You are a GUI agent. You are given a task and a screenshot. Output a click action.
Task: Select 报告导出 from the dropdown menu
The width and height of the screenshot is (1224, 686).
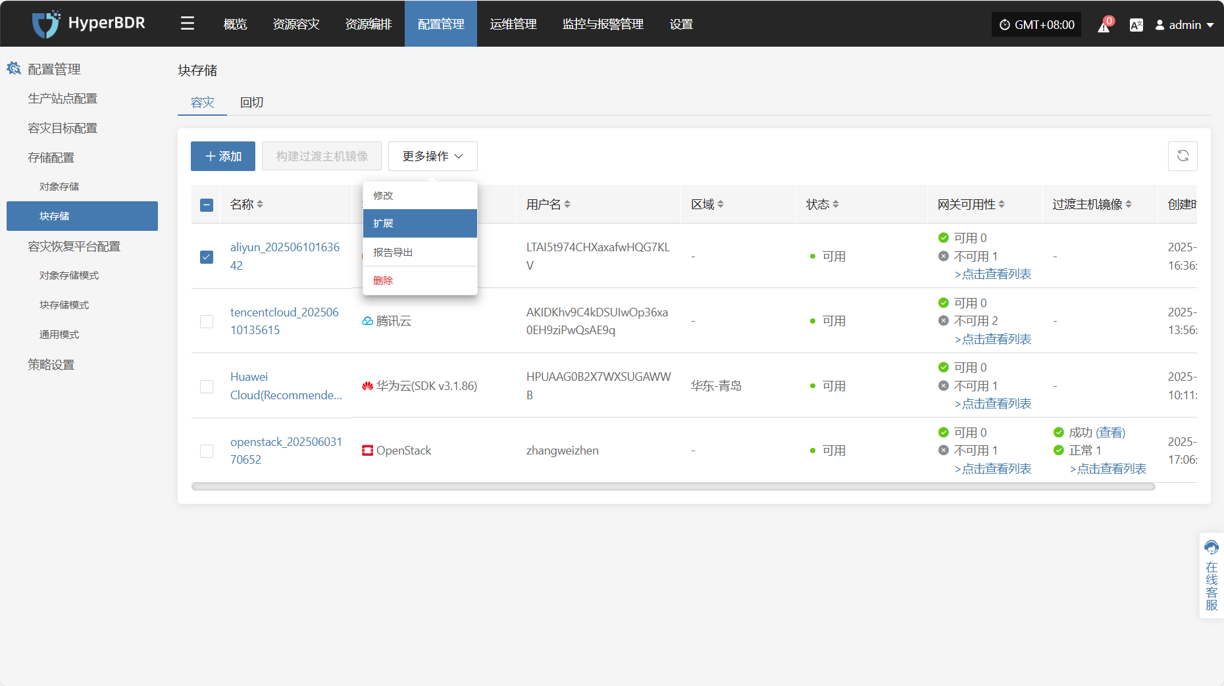click(x=420, y=252)
